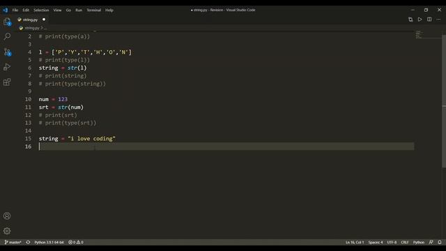Open the Extensions view
This screenshot has height=251, width=446.
point(7,82)
